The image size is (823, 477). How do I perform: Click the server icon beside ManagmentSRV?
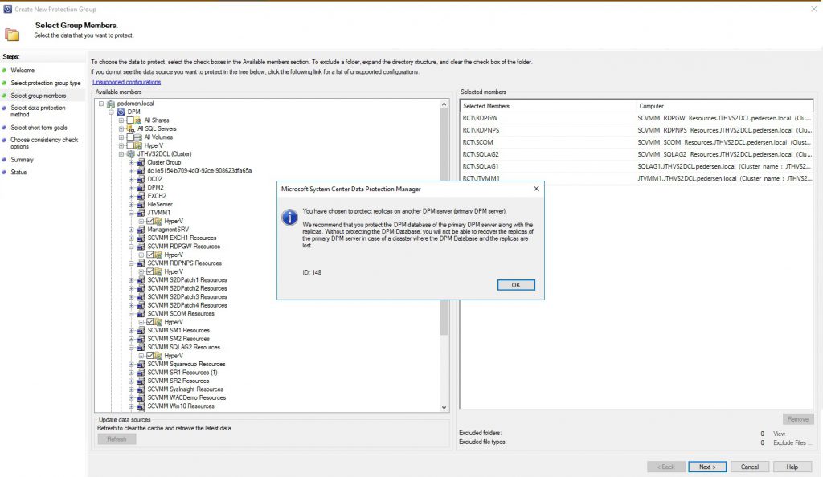click(141, 230)
